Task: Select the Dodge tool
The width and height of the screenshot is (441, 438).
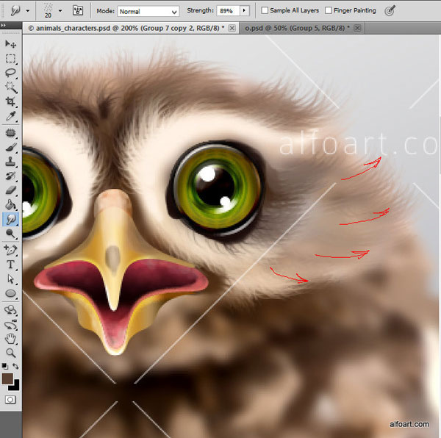Action: [x=11, y=234]
